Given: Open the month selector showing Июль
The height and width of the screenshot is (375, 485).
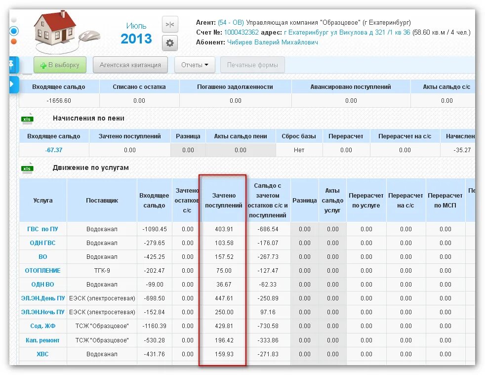Looking at the screenshot, I should 136,25.
